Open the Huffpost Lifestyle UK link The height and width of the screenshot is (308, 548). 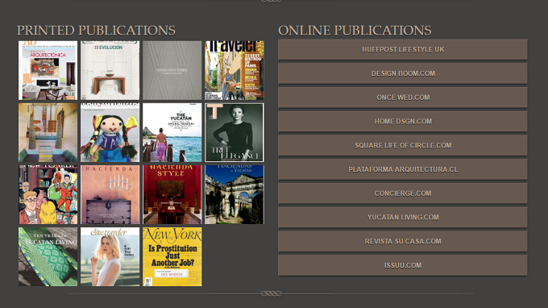click(x=403, y=49)
